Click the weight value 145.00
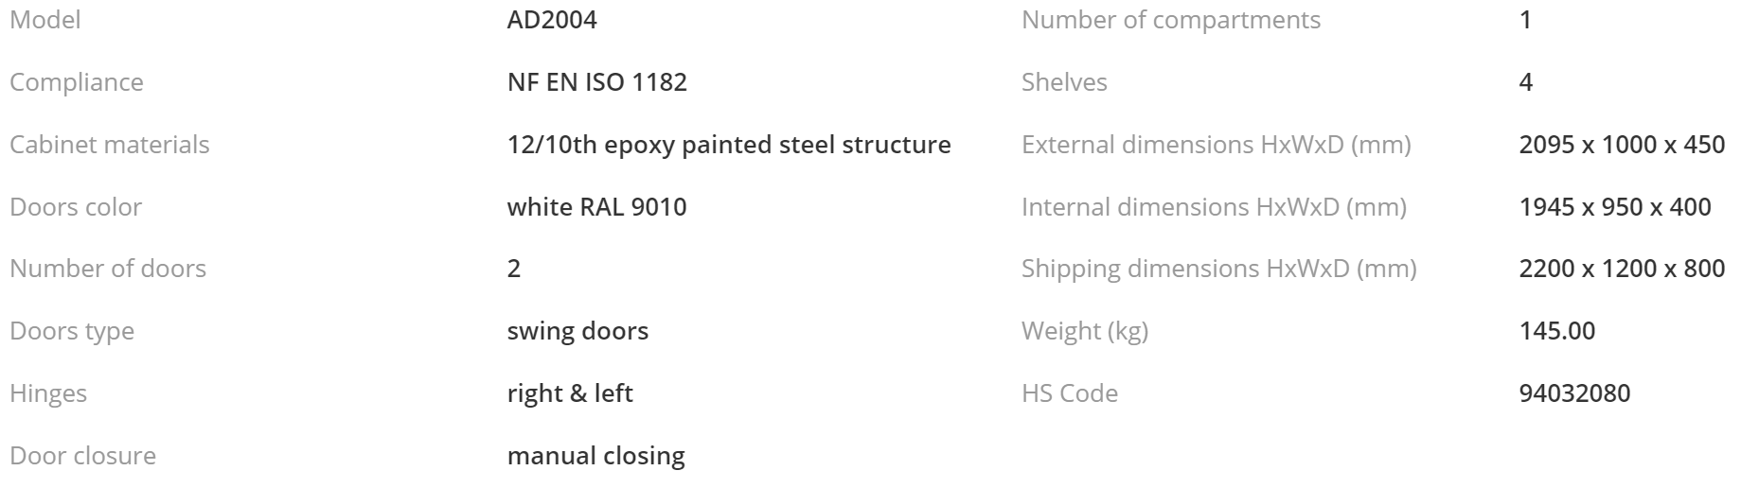The width and height of the screenshot is (1759, 488). 1557,331
